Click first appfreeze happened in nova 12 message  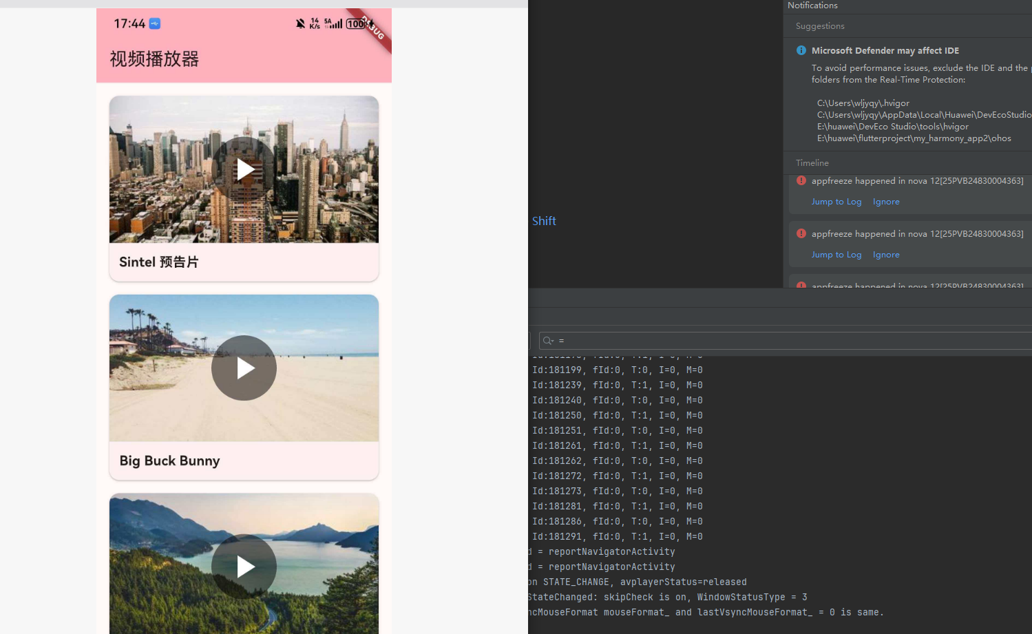tap(918, 180)
